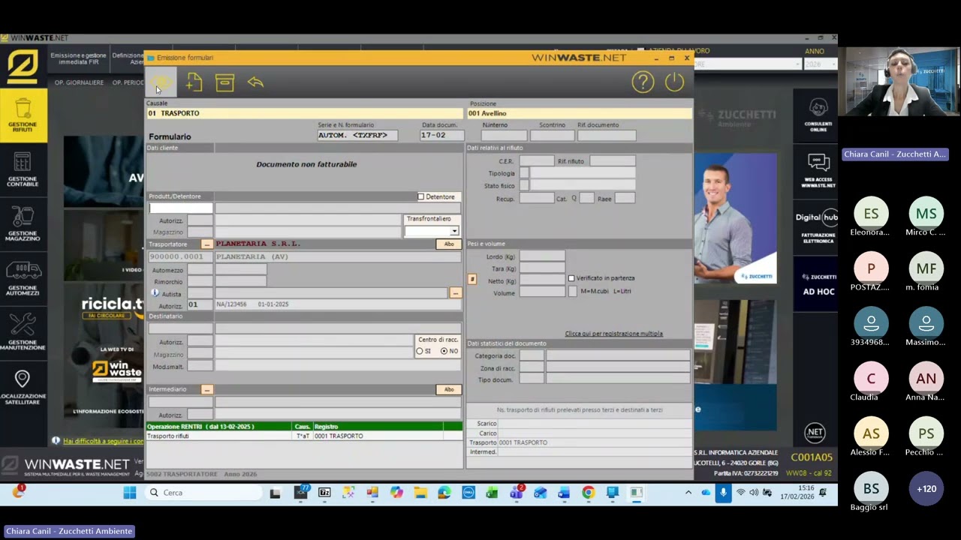961x540 pixels.
Task: Click the WinWaste Z logo top left
Action: click(23, 67)
